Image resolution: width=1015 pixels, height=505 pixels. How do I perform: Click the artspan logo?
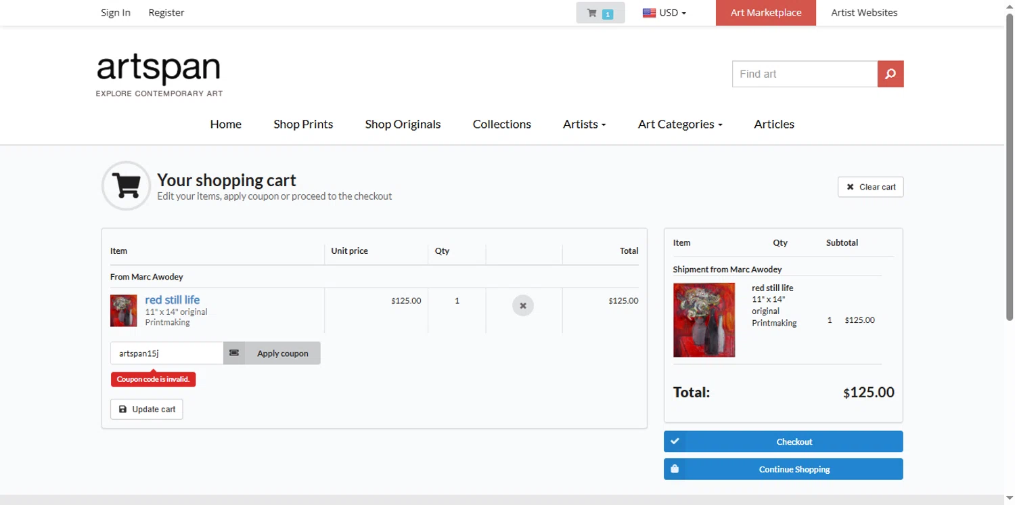[x=159, y=74]
